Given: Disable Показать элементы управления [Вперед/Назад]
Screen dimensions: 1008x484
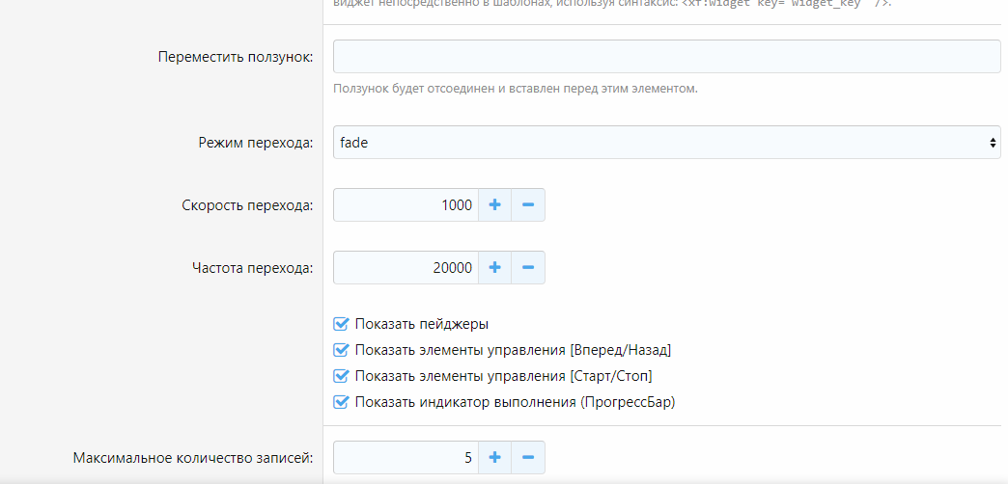Looking at the screenshot, I should click(x=340, y=350).
